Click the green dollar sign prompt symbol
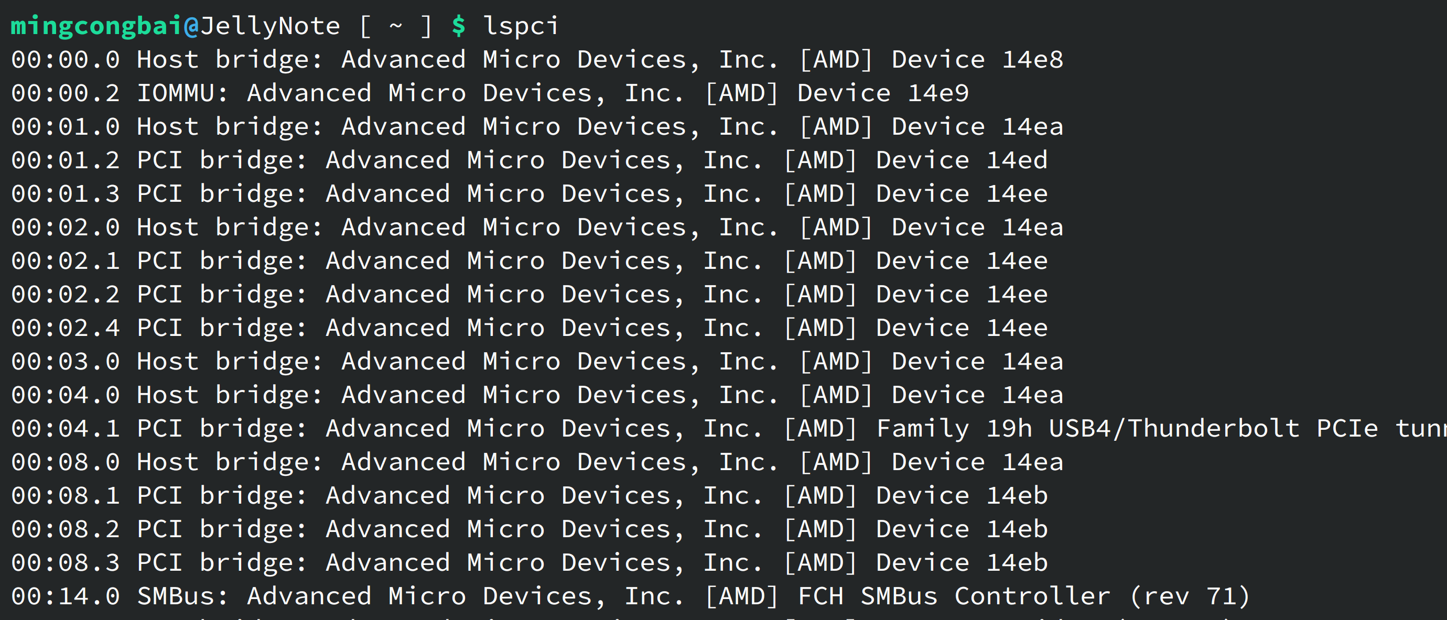1447x620 pixels. coord(458,26)
